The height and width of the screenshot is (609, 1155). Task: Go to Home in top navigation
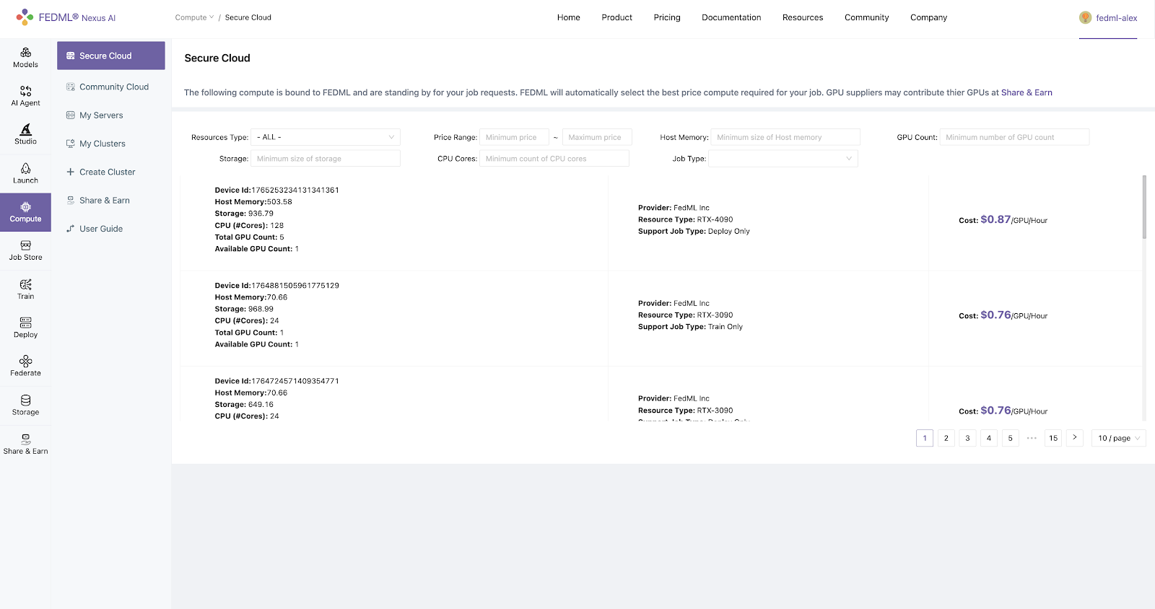click(x=569, y=17)
